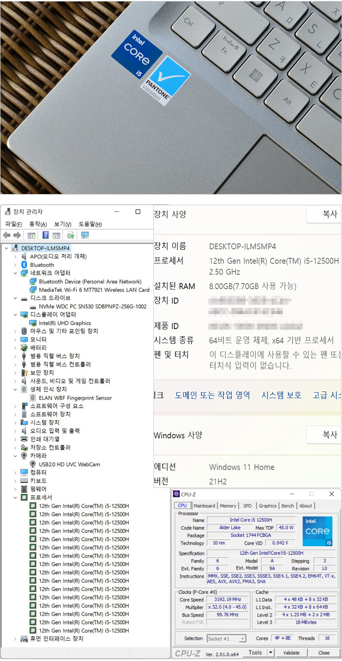Collapse the 프로세서 processor tree node
This screenshot has width=342, height=661.
(x=15, y=497)
